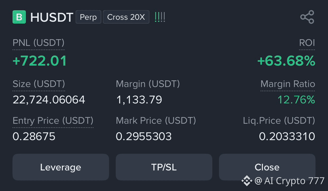The width and height of the screenshot is (328, 191).
Task: Open TP/SL settings
Action: 164,167
